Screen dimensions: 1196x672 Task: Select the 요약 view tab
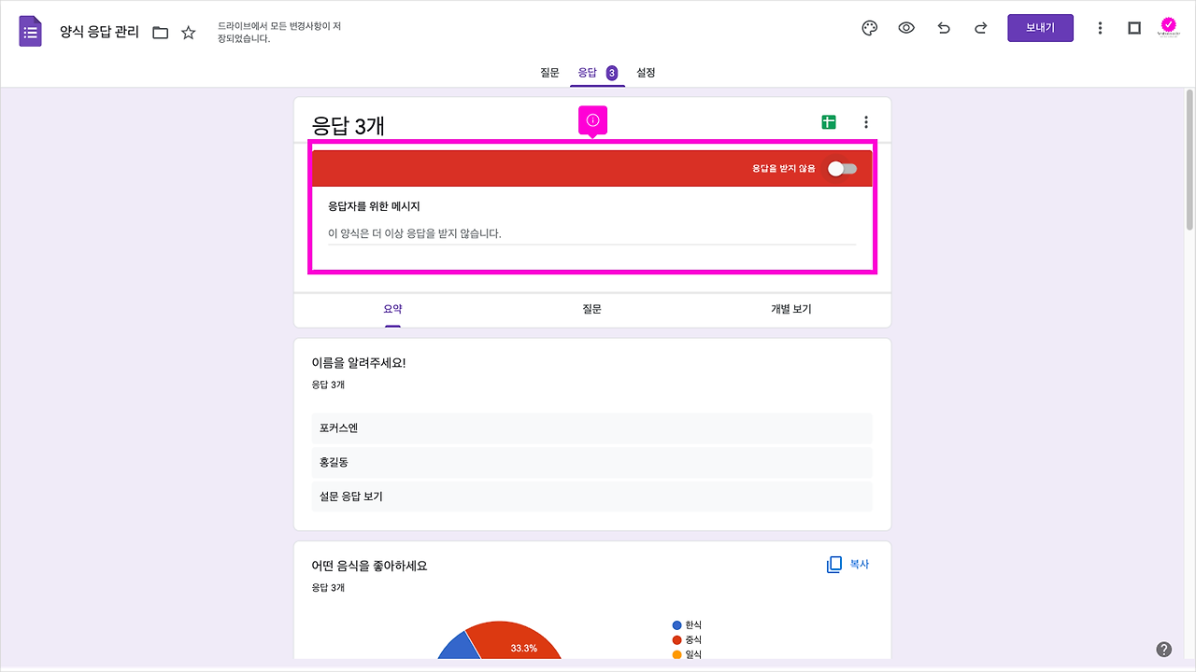click(392, 309)
